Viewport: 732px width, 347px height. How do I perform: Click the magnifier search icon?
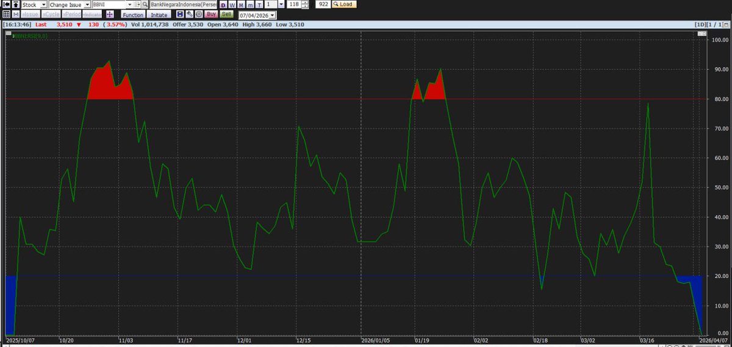(145, 4)
